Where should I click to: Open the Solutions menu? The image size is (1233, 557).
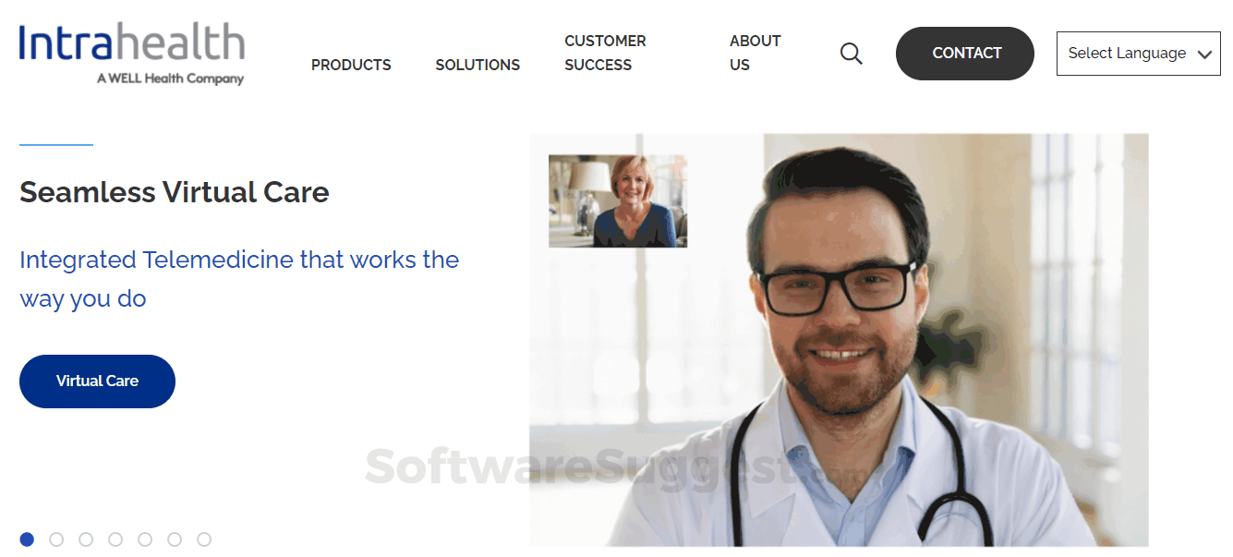click(x=477, y=65)
